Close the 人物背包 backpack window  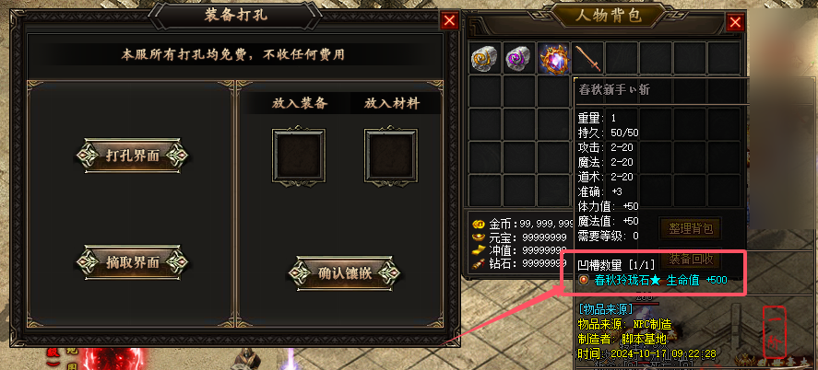coord(735,22)
